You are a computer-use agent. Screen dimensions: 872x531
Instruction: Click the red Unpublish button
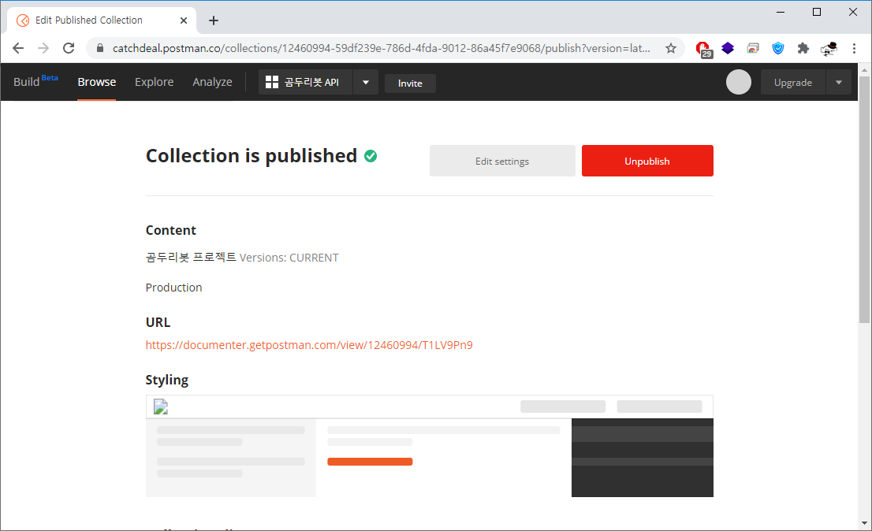click(647, 161)
